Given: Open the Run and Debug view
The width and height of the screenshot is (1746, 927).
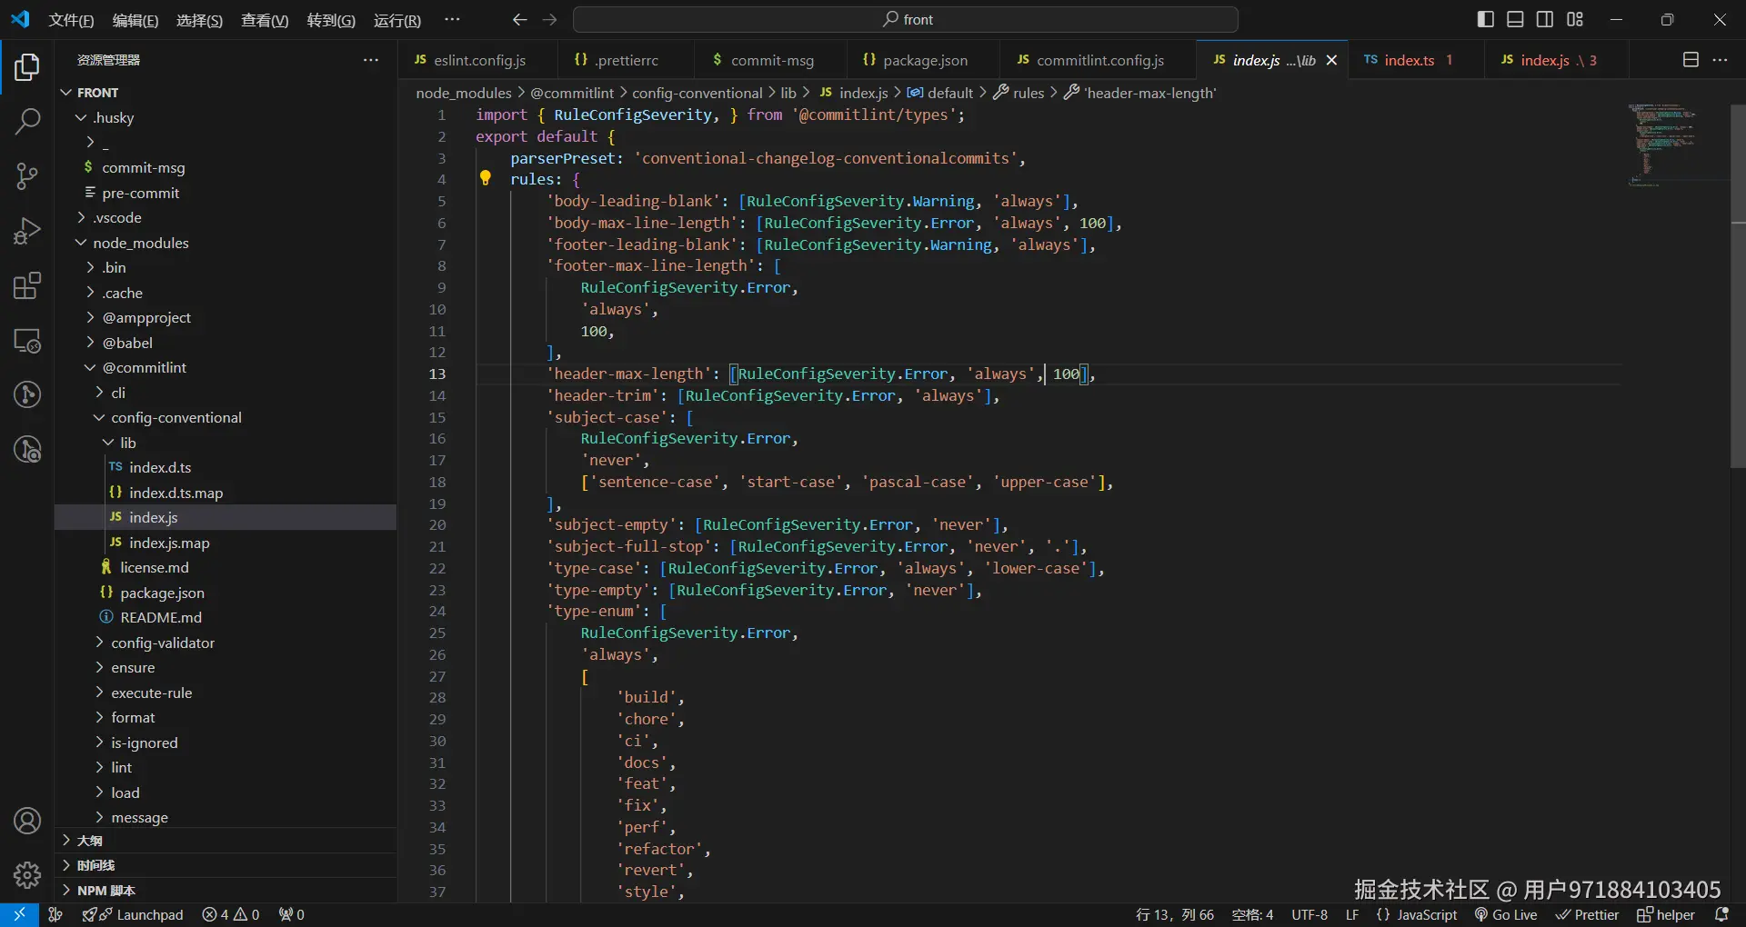Looking at the screenshot, I should (27, 231).
